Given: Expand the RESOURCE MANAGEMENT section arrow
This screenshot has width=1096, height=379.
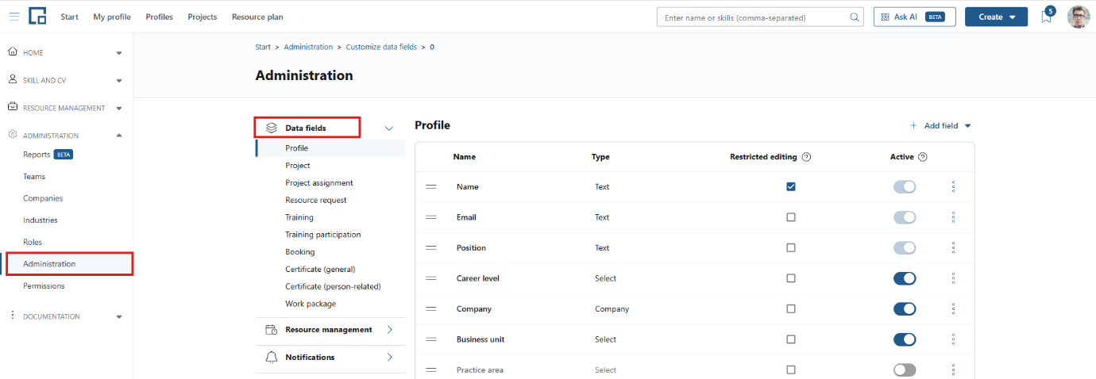Looking at the screenshot, I should 119,108.
